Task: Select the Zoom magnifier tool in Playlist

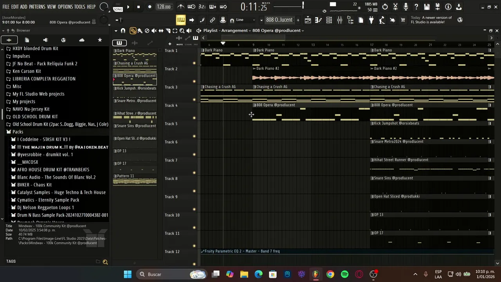Action: click(182, 31)
